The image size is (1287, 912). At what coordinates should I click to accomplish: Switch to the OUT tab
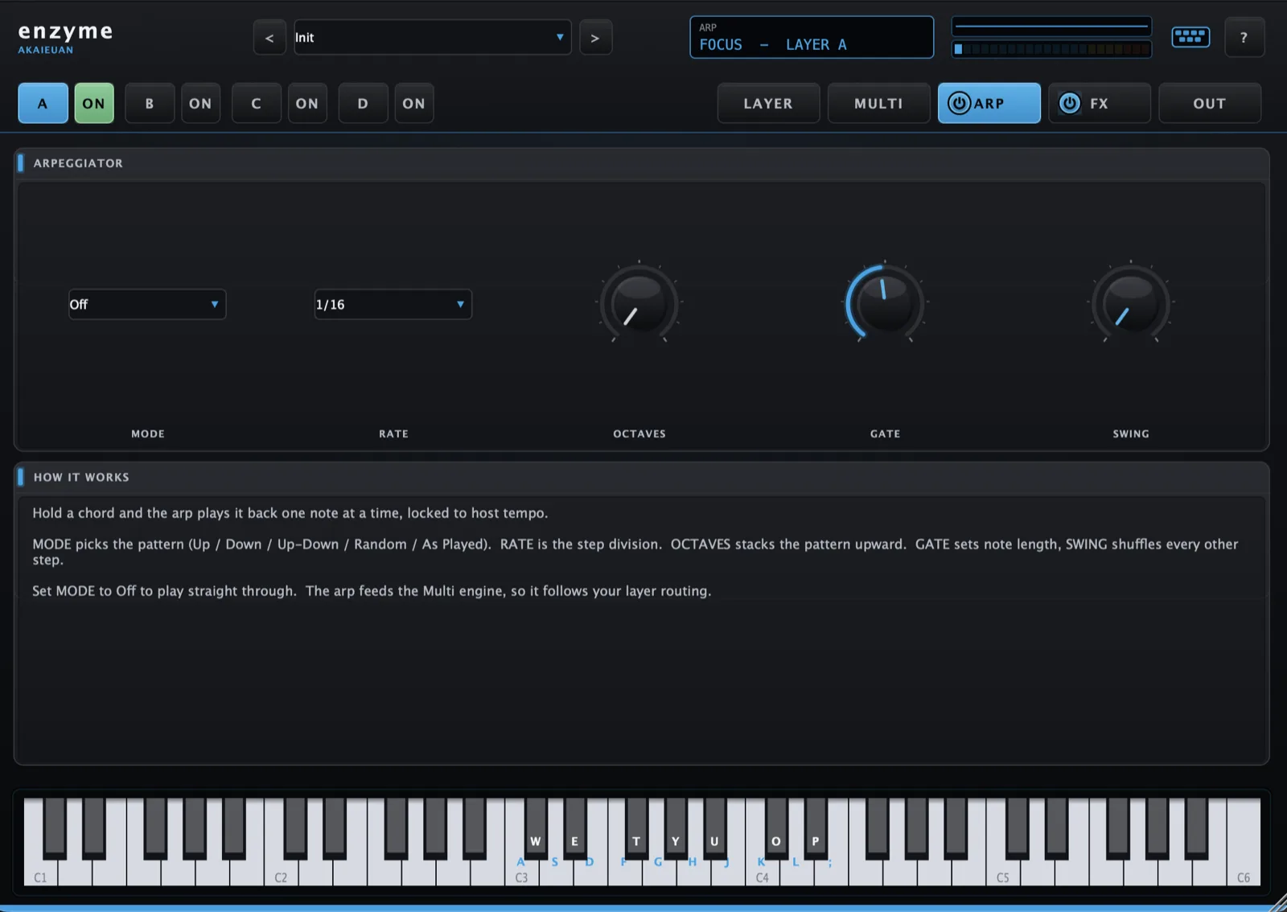coord(1209,103)
